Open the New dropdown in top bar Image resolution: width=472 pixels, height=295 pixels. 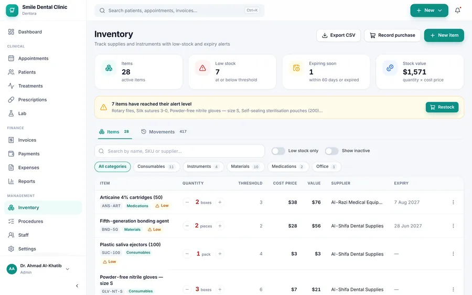pyautogui.click(x=429, y=10)
